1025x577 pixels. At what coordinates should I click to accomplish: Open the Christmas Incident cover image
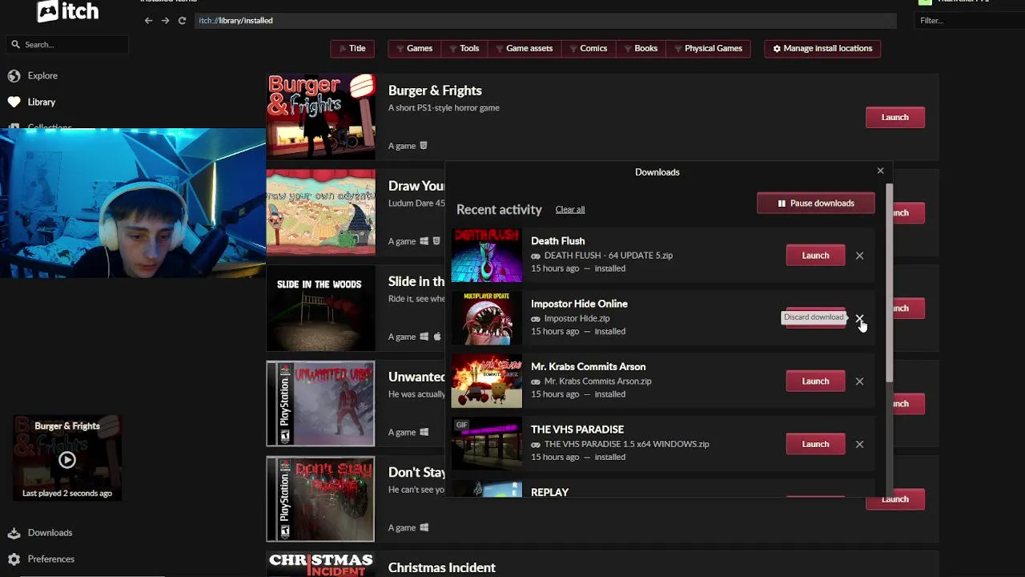click(320, 564)
